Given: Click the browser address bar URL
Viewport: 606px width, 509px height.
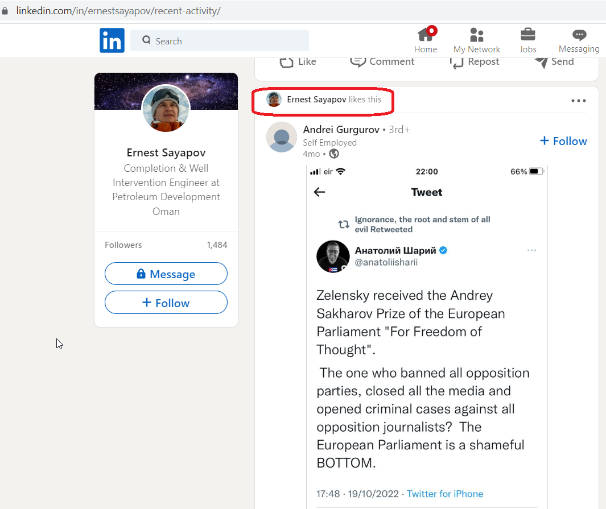Looking at the screenshot, I should [118, 10].
